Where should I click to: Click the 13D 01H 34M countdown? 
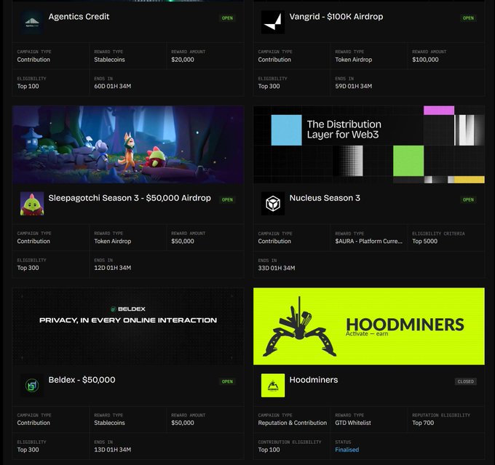pyautogui.click(x=112, y=450)
